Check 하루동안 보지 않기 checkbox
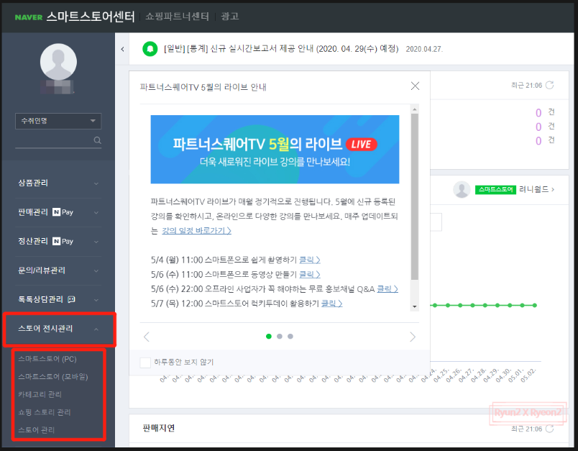 click(x=145, y=363)
